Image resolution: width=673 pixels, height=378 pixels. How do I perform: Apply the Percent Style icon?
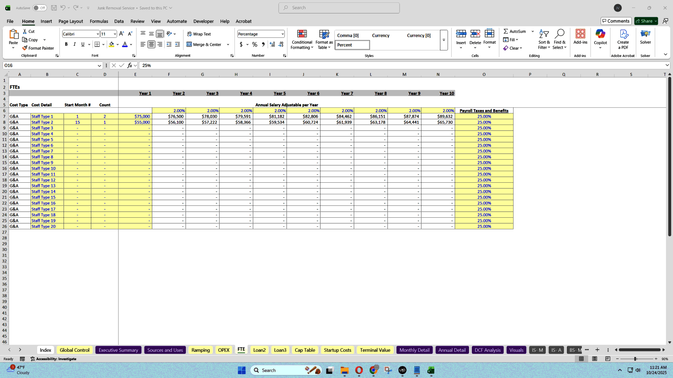(255, 44)
